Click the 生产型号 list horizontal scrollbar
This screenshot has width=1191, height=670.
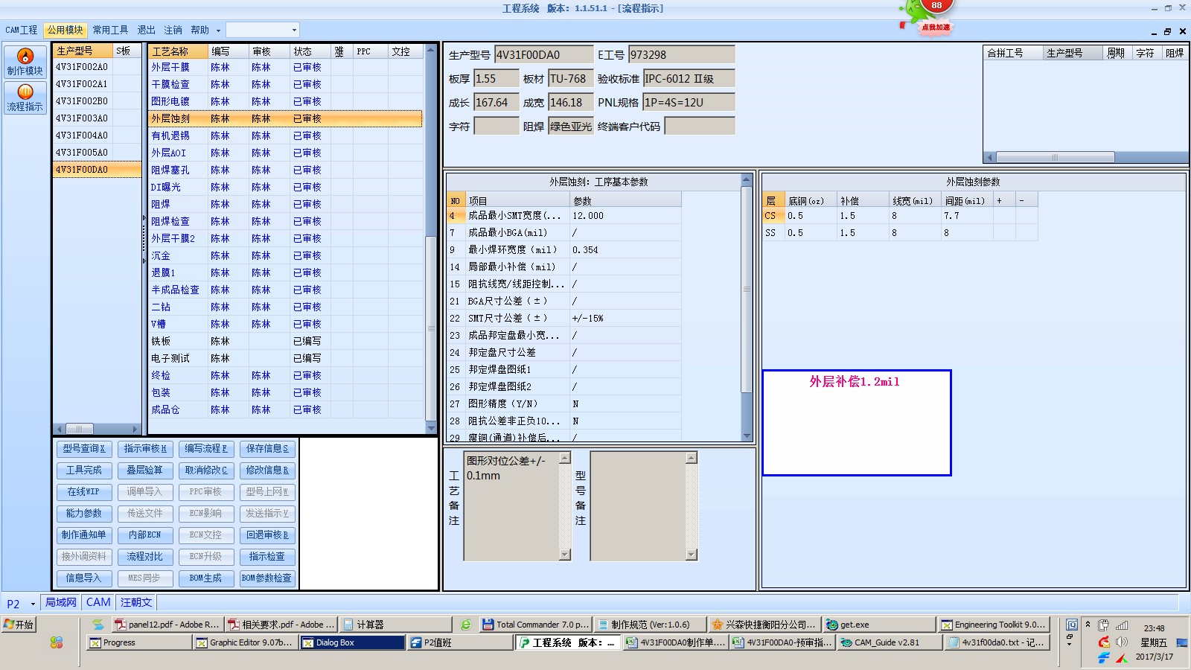coord(97,429)
